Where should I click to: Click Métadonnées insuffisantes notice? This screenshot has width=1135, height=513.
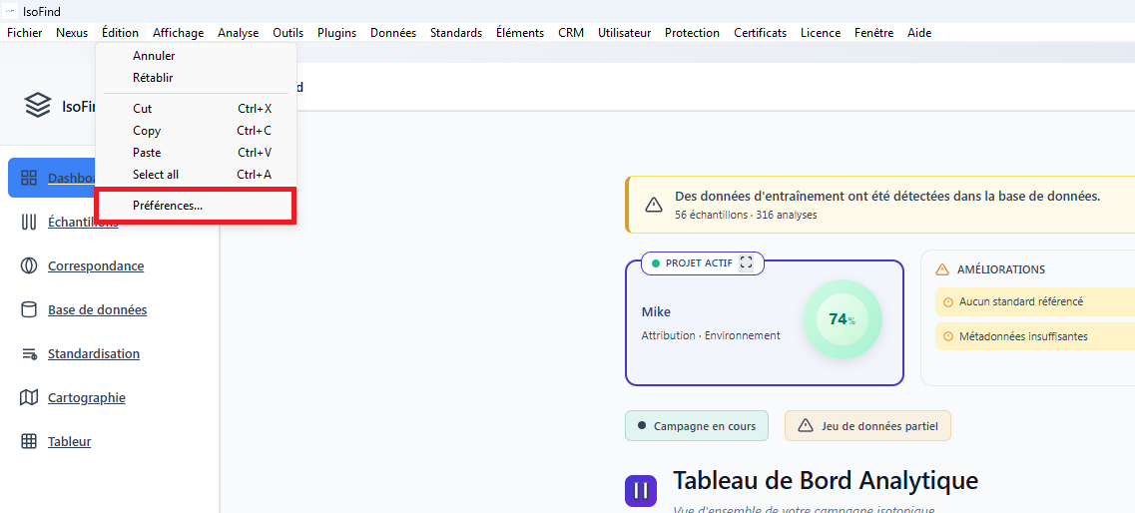point(1035,336)
